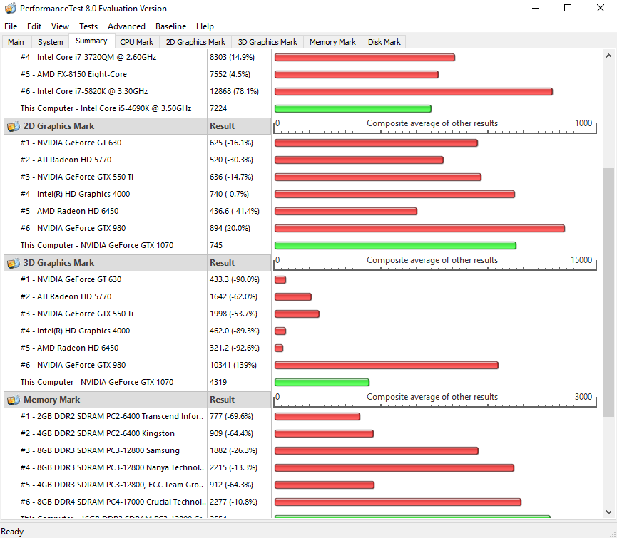Select the Memory Mark header row
The width and height of the screenshot is (617, 538).
[137, 400]
